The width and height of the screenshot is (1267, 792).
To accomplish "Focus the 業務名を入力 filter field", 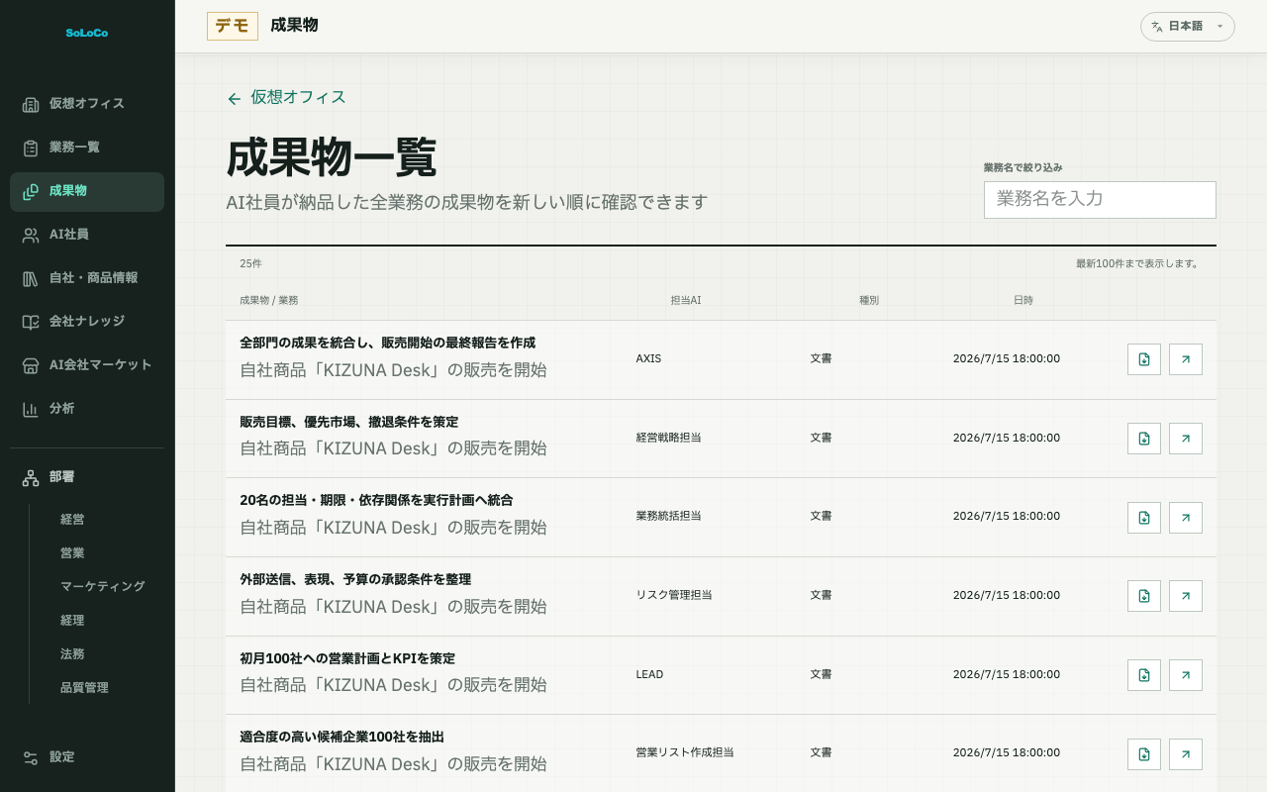I will point(1100,199).
